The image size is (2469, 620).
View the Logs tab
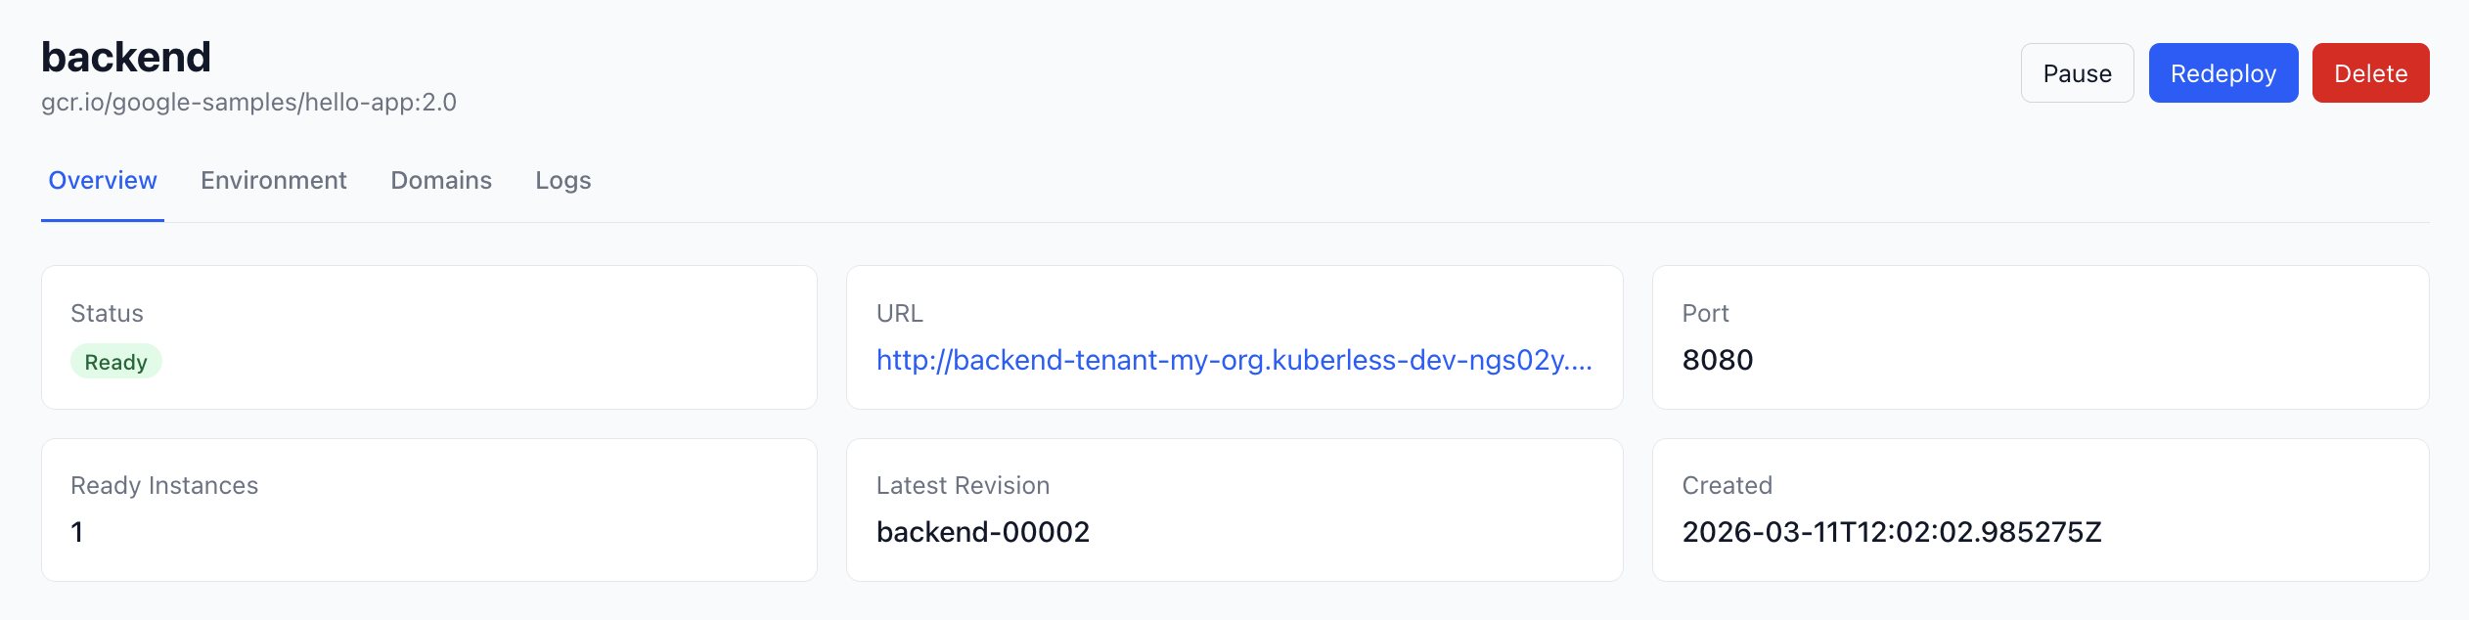pos(563,181)
